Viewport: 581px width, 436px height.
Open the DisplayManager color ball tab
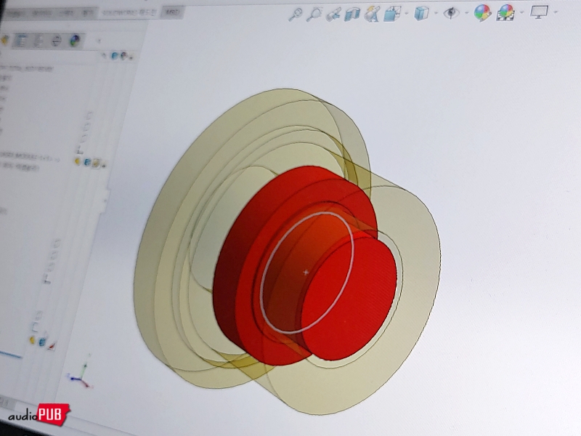tap(75, 41)
